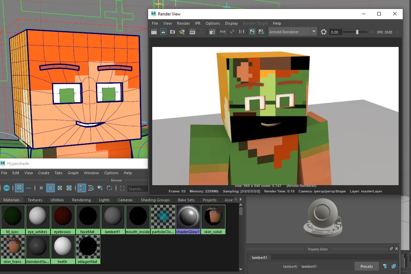This screenshot has height=274, width=411.
Task: Toggle view as list in the Hypershade browser
Action: (x=29, y=188)
